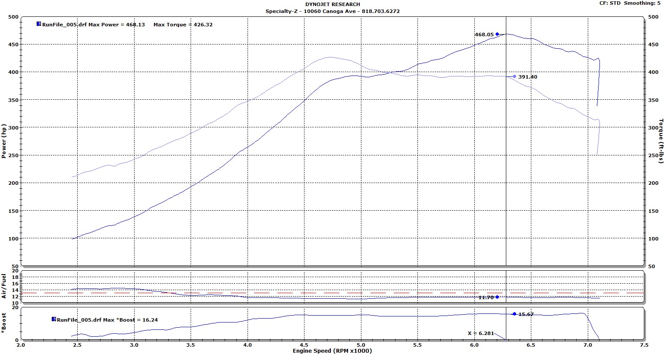The height and width of the screenshot is (354, 665).
Task: Click the Specialty-Z address subtitle line
Action: tap(332, 11)
